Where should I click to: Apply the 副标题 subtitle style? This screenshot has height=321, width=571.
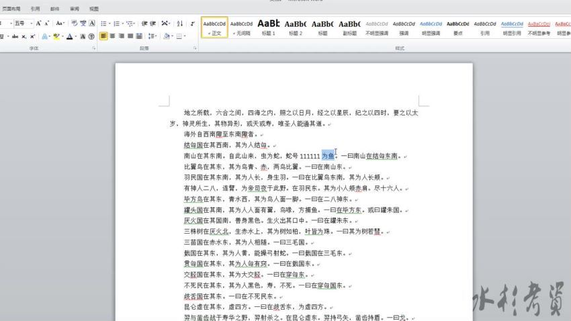point(349,28)
